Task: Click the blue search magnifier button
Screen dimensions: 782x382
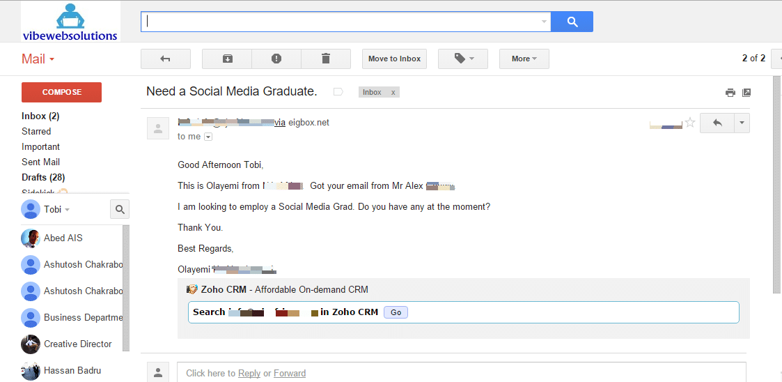Action: [572, 22]
